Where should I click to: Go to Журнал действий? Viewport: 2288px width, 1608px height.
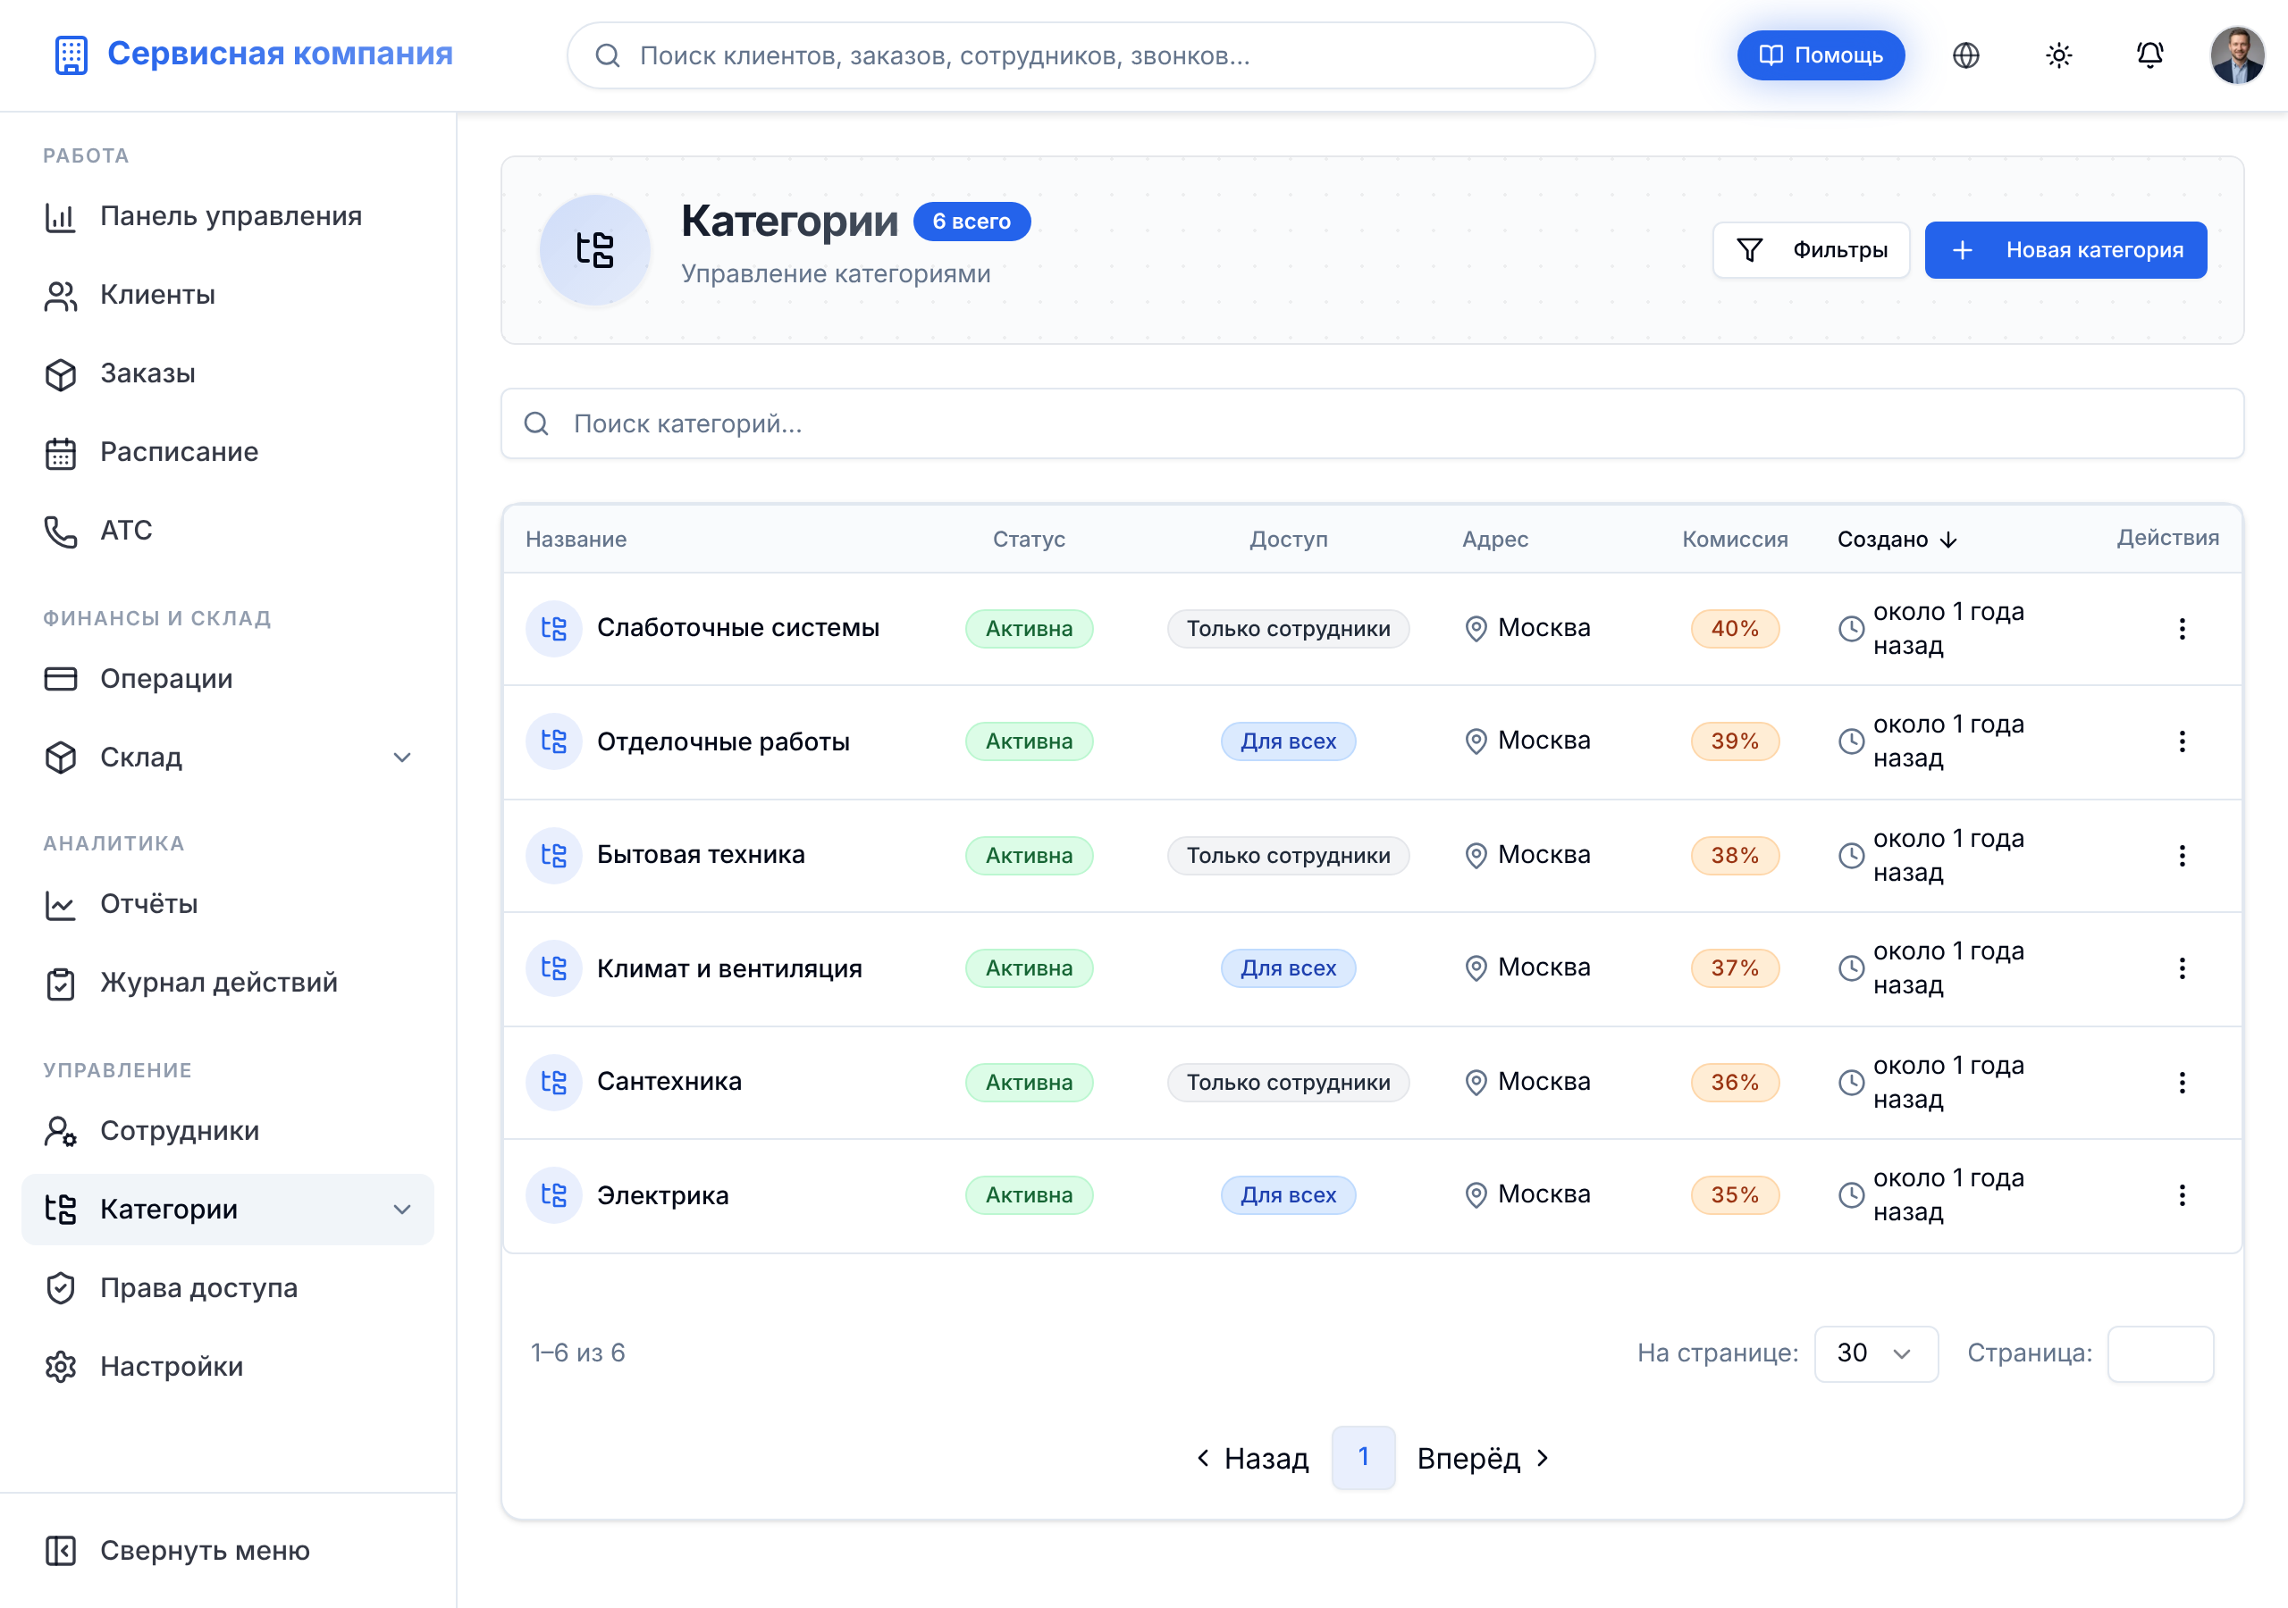227,983
